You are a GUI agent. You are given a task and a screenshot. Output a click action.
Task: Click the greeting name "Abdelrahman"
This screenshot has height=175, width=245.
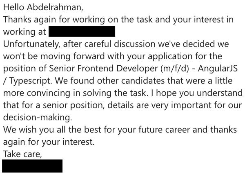pyautogui.click(x=54, y=7)
